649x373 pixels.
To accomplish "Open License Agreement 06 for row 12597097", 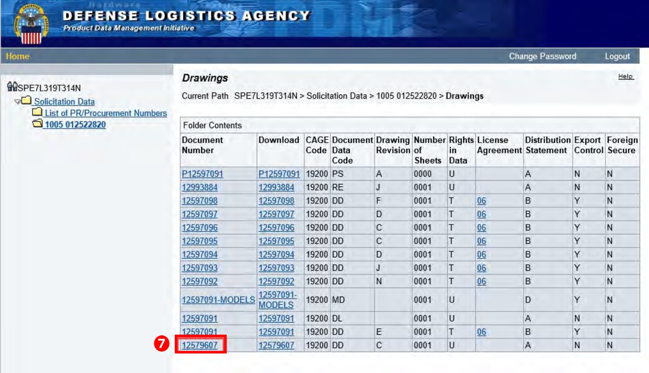I will click(481, 214).
